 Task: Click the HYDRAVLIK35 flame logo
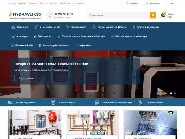pyautogui.click(x=10, y=14)
